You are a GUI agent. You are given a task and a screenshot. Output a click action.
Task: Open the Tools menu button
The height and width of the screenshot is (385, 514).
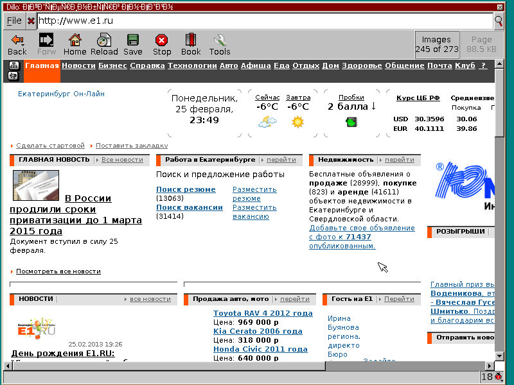click(x=220, y=44)
